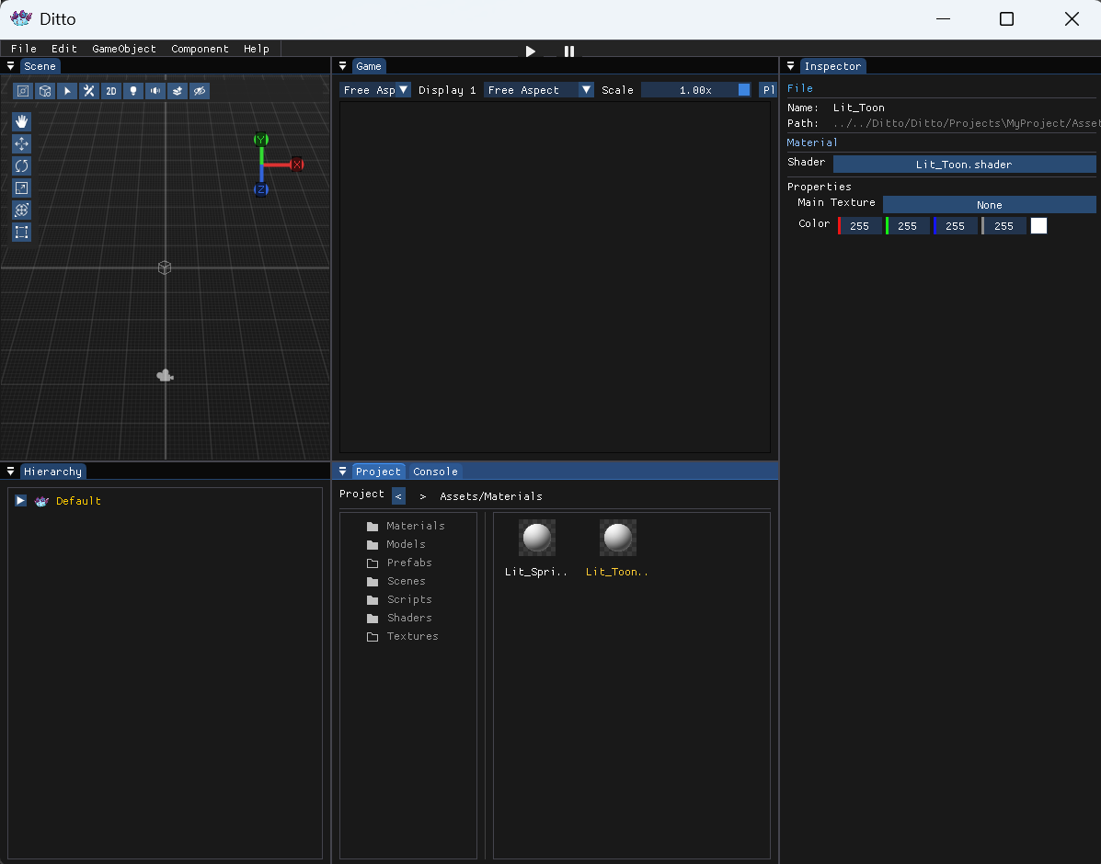
Task: Navigate back with the < button in Project
Action: (399, 495)
